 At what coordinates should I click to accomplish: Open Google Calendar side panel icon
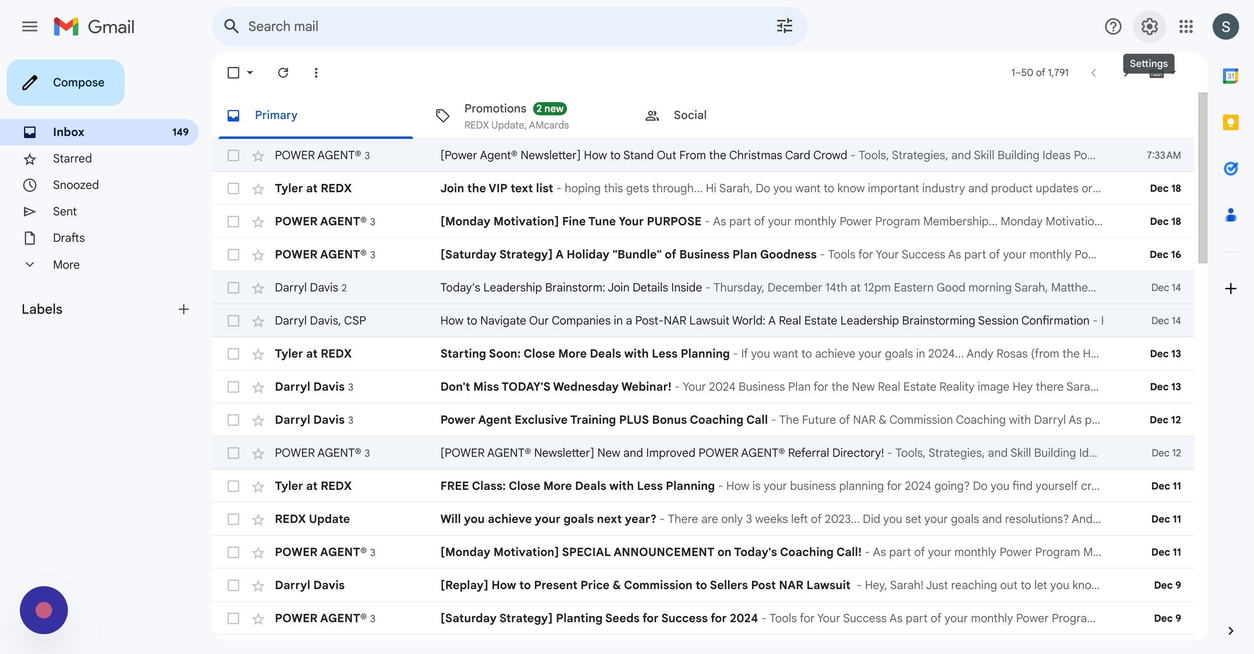click(1230, 76)
